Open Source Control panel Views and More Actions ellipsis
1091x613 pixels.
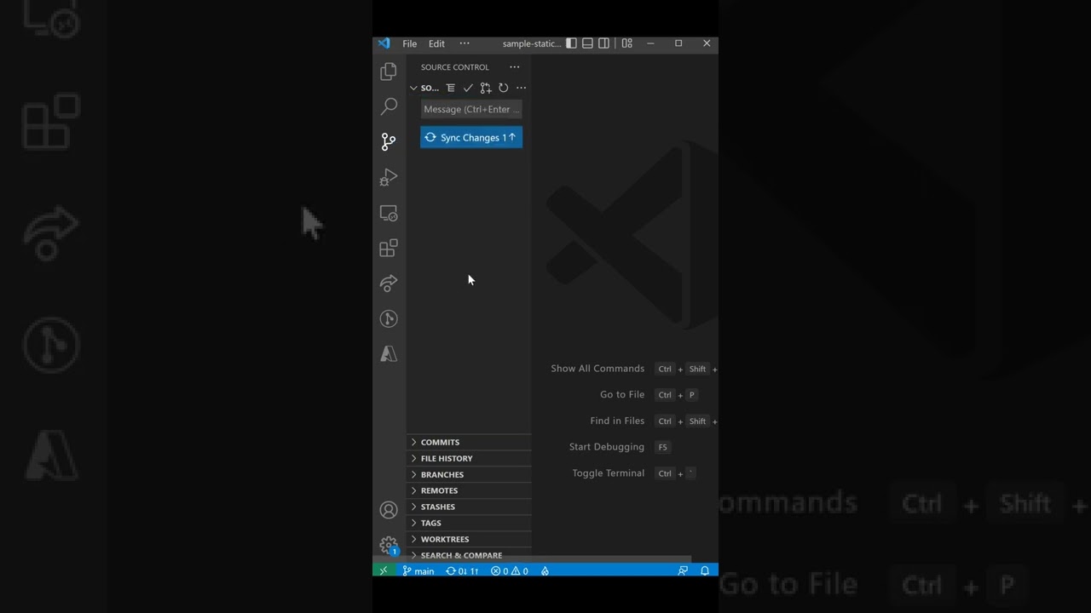[515, 67]
